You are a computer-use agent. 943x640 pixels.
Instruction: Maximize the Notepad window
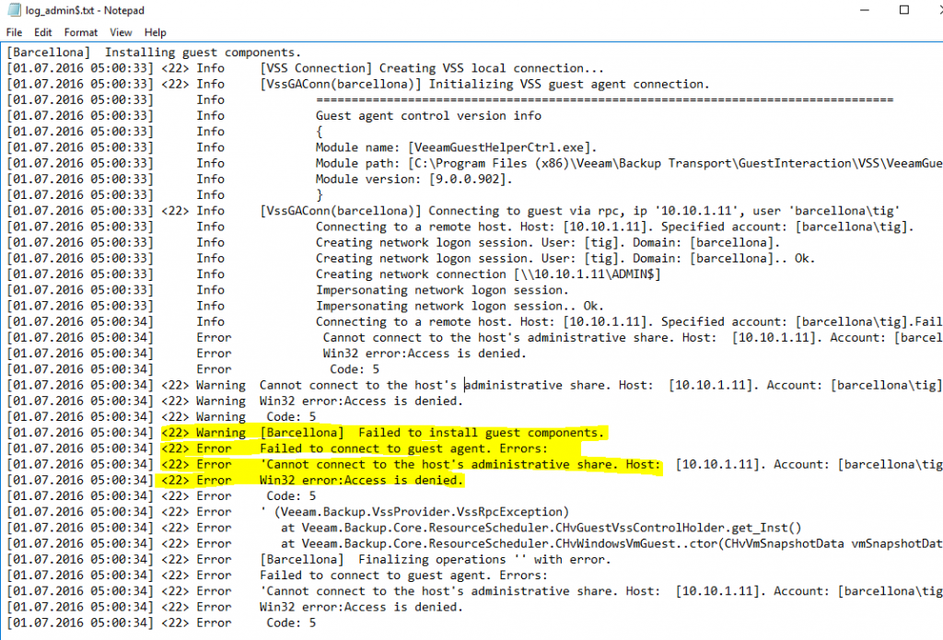(x=903, y=9)
